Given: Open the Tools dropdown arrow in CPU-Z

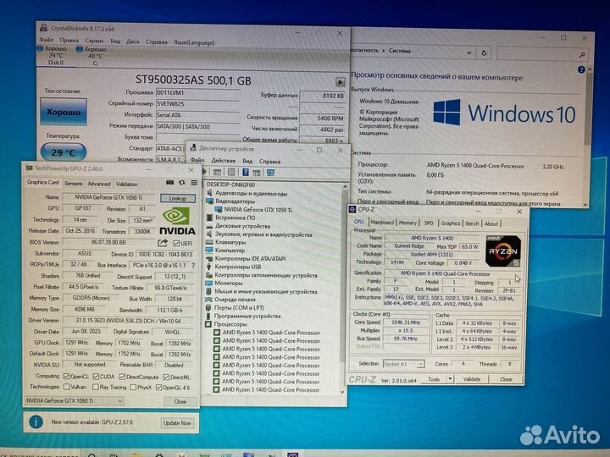Looking at the screenshot, I should pyautogui.click(x=450, y=379).
